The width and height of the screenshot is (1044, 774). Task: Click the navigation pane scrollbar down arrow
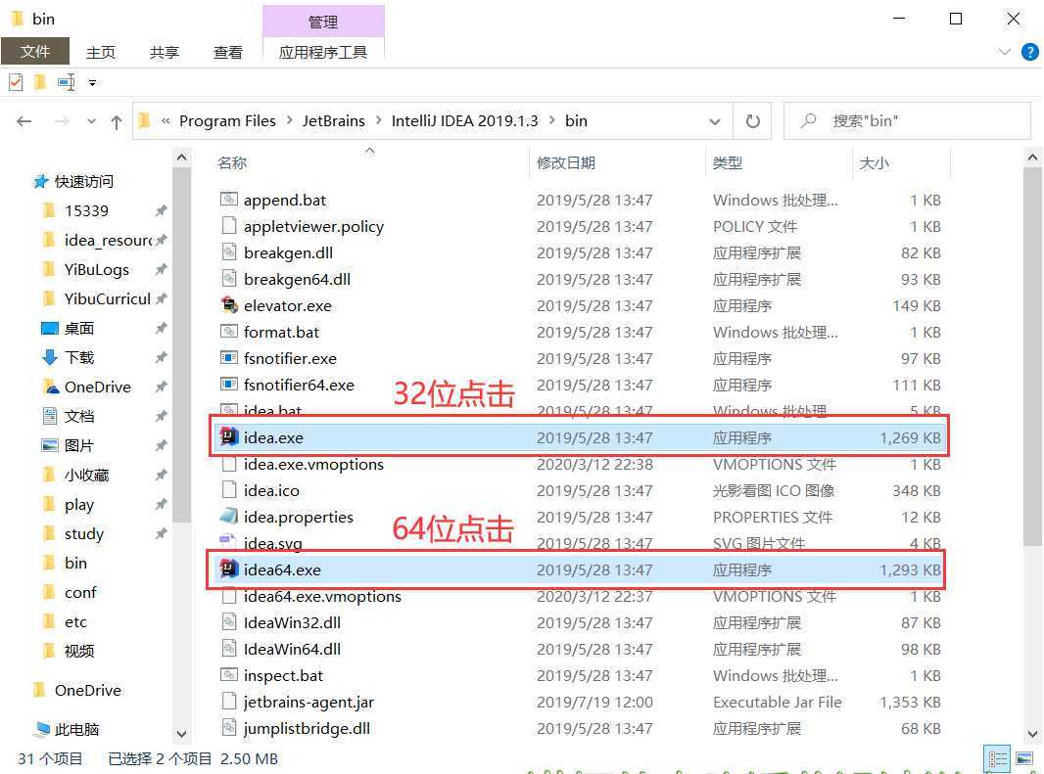pyautogui.click(x=181, y=734)
